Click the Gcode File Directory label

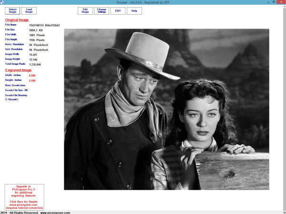pyautogui.click(x=16, y=95)
